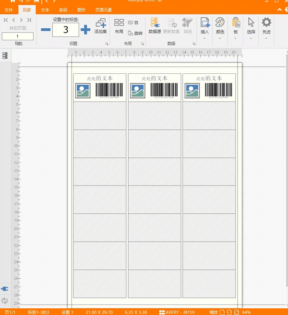Open the 布局 layout grid icon
This screenshot has width=288, height=315.
119,26
